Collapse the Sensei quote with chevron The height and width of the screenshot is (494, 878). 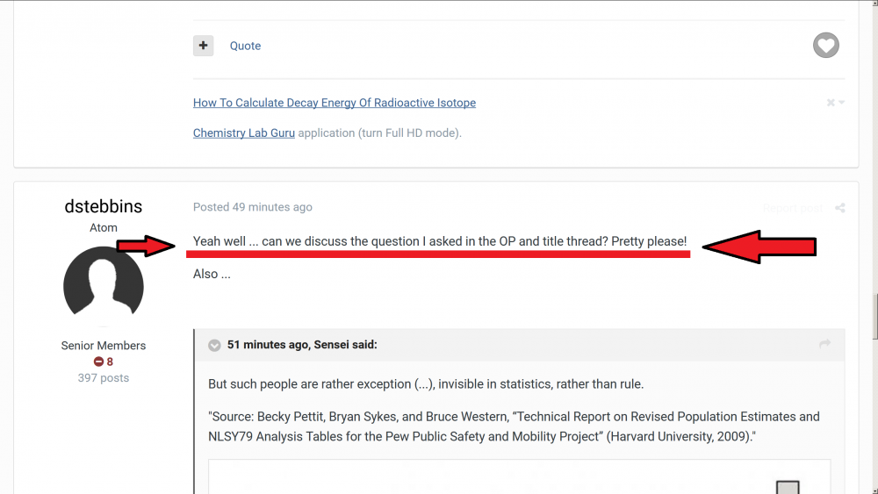point(214,346)
